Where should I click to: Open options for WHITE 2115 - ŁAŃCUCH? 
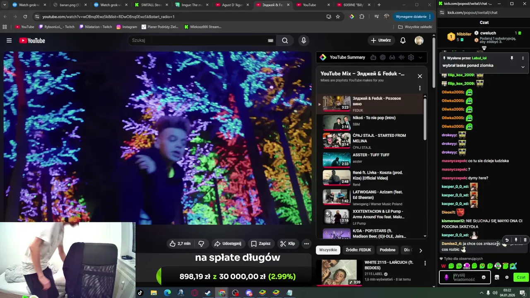coord(425,263)
